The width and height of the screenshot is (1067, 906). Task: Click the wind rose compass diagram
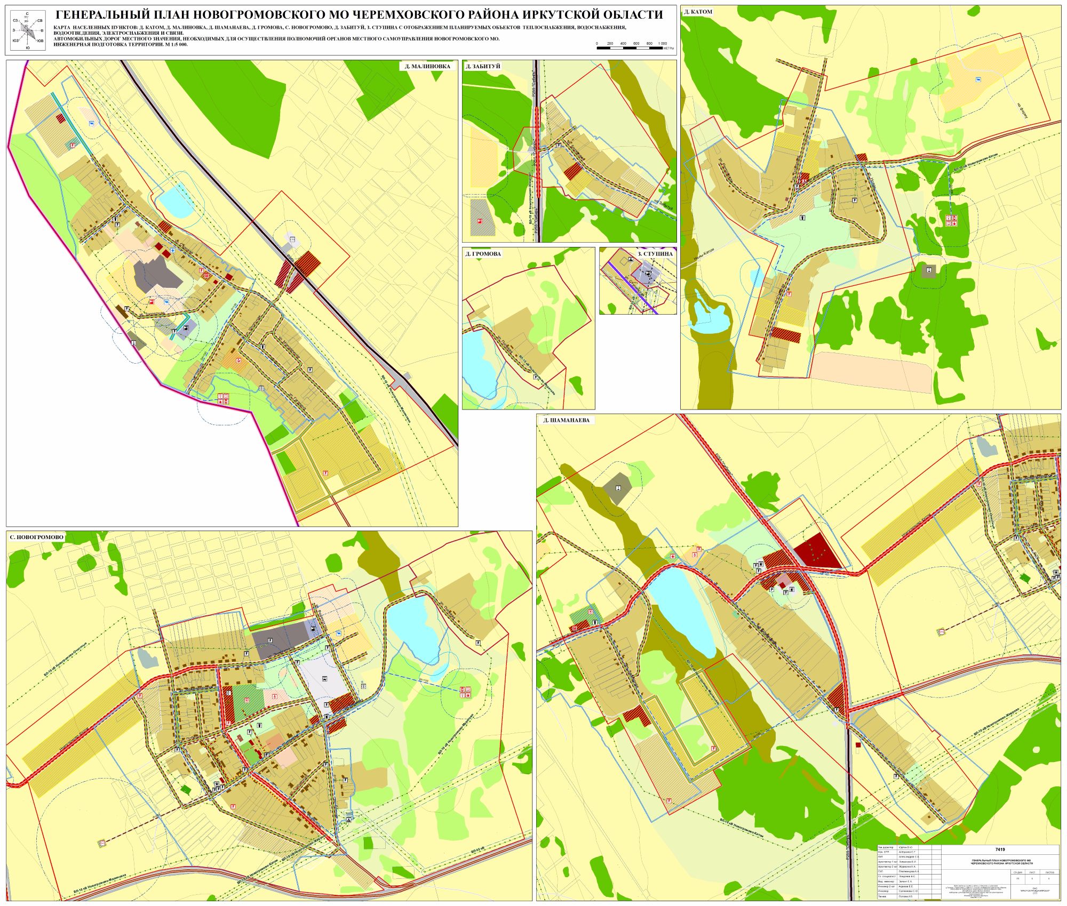28,31
